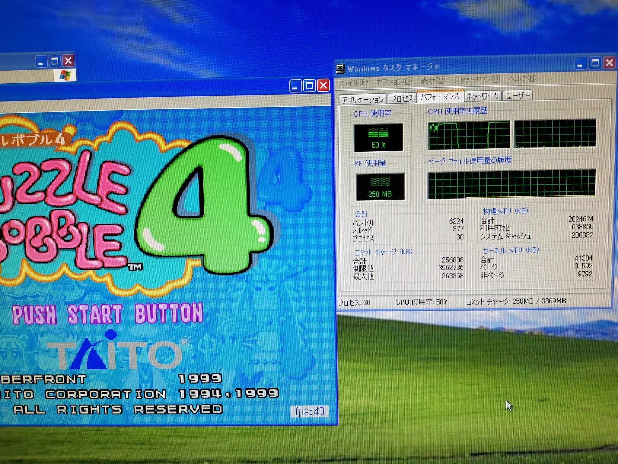Screen dimensions: 618x464
Task: Open the 表示(V) menu in Task Manager
Action: pyautogui.click(x=433, y=80)
